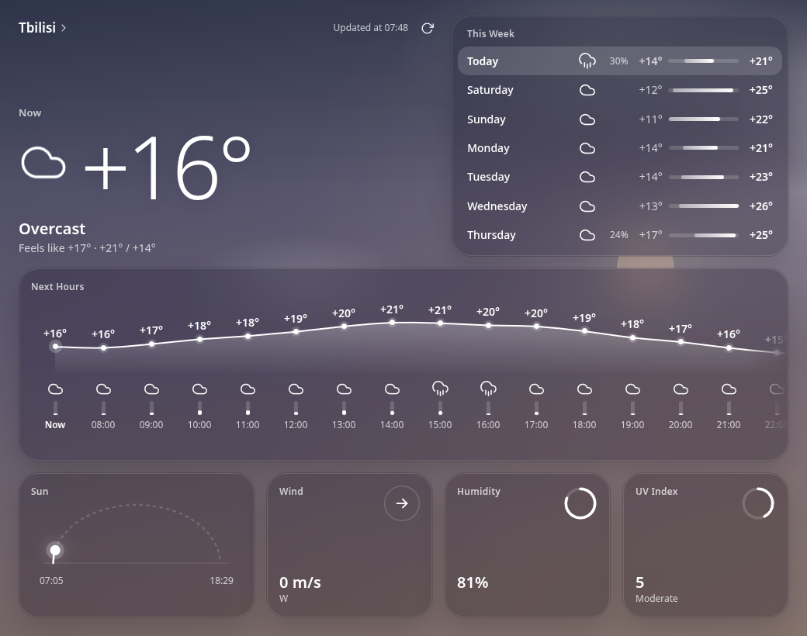Click the cloud icon above 09:00
This screenshot has height=636, width=807.
point(151,389)
